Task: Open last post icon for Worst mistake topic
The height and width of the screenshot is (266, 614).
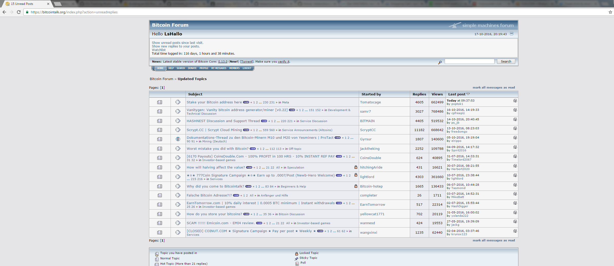Action: (x=515, y=147)
